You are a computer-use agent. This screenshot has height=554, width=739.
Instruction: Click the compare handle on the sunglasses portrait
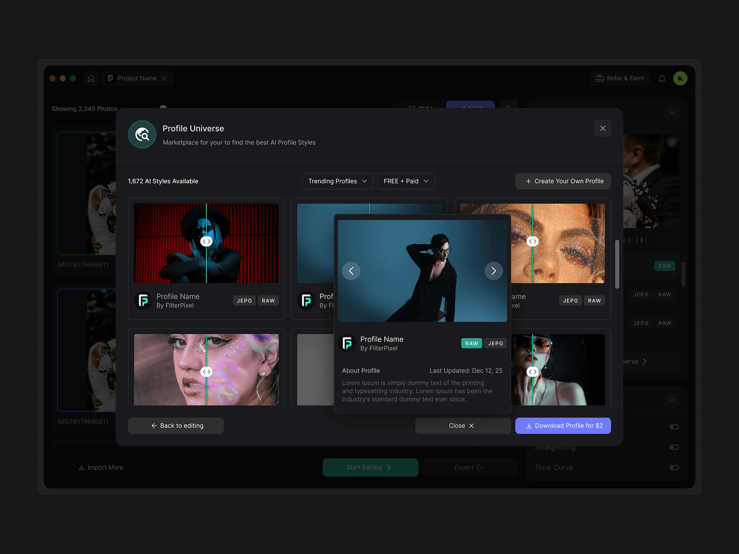pyautogui.click(x=533, y=372)
